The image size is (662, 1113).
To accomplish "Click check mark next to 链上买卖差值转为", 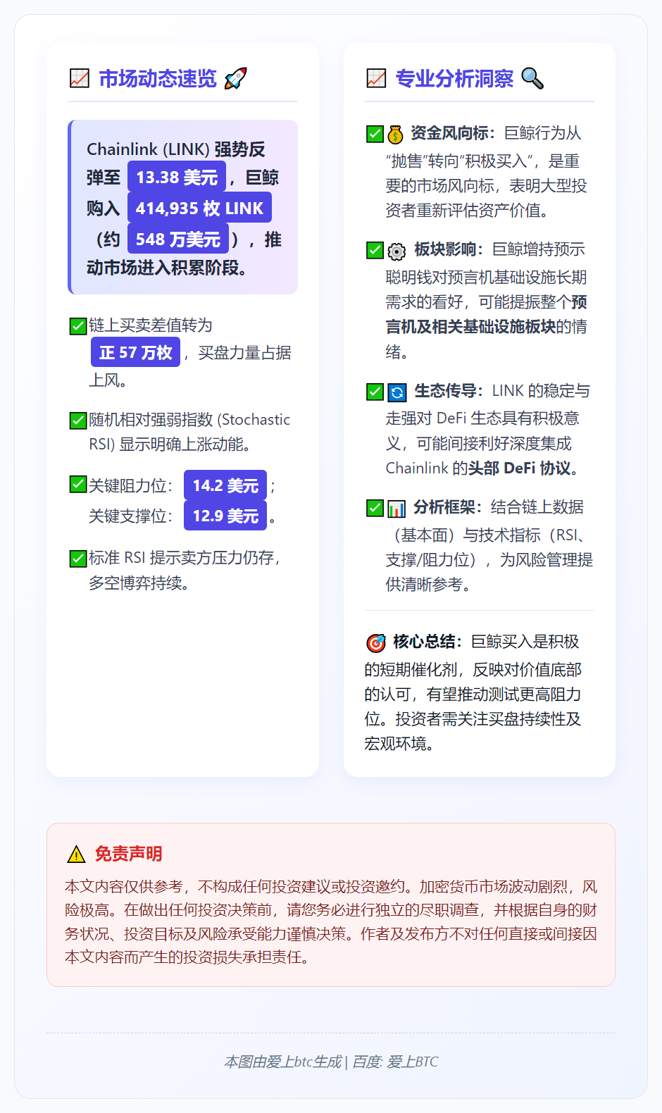I will click(x=78, y=326).
